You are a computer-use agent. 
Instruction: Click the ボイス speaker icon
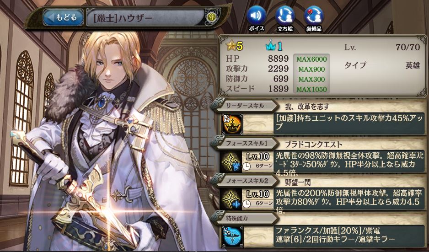[x=257, y=16]
